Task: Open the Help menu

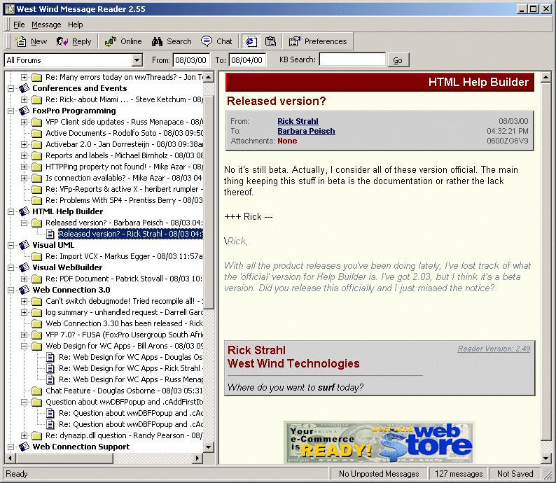Action: 75,24
